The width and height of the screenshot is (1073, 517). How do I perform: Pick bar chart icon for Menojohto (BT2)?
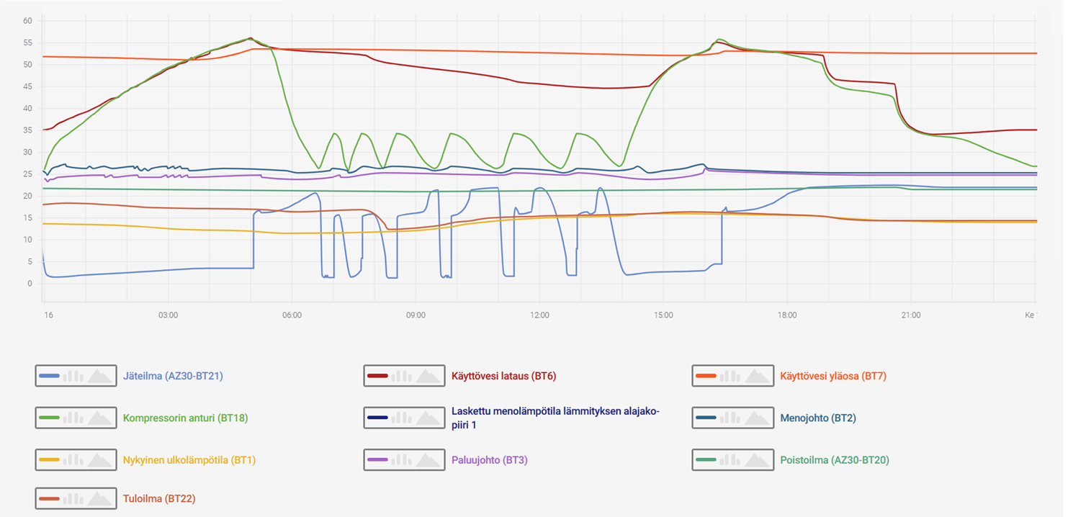[x=730, y=418]
